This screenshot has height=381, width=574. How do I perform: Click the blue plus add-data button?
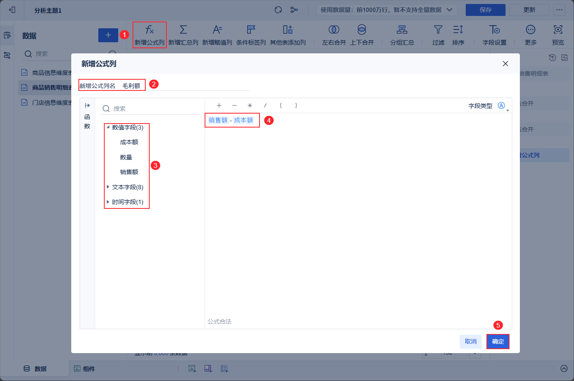pyautogui.click(x=108, y=35)
